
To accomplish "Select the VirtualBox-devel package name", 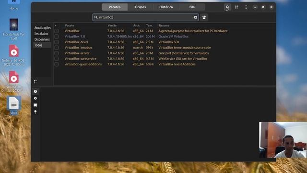I will (76, 42).
